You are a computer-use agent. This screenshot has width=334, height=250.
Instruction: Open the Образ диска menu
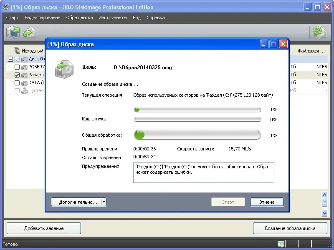coord(79,17)
